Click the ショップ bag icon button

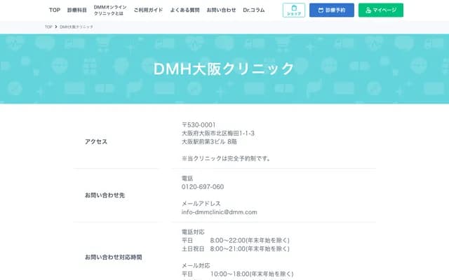294,10
